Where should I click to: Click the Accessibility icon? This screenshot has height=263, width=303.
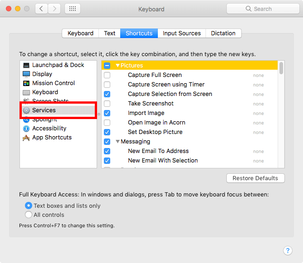(26, 129)
